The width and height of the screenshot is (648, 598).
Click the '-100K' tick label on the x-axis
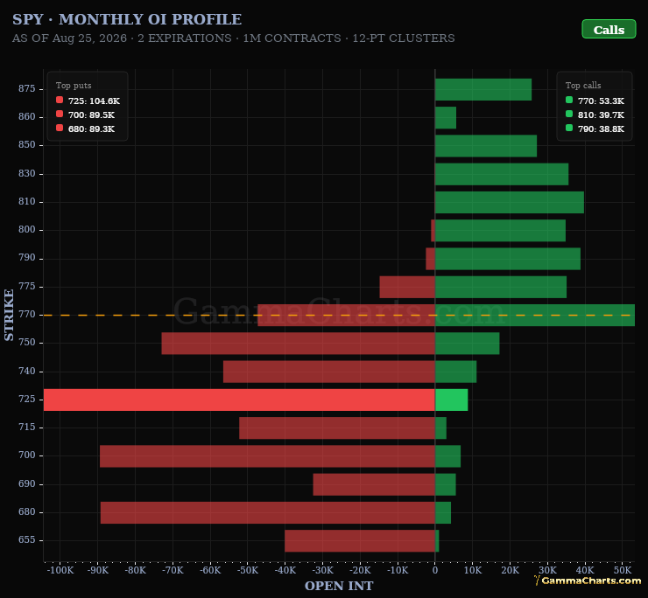click(x=60, y=570)
